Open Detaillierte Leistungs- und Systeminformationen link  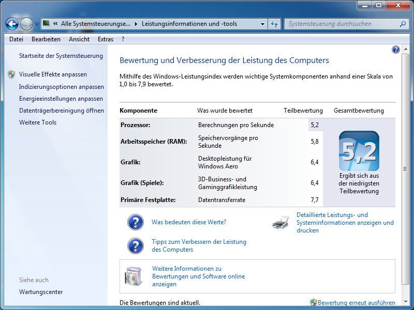(x=345, y=223)
